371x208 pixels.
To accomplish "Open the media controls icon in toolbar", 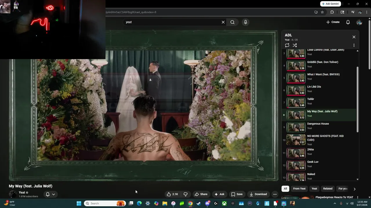I will pyautogui.click(x=353, y=12).
